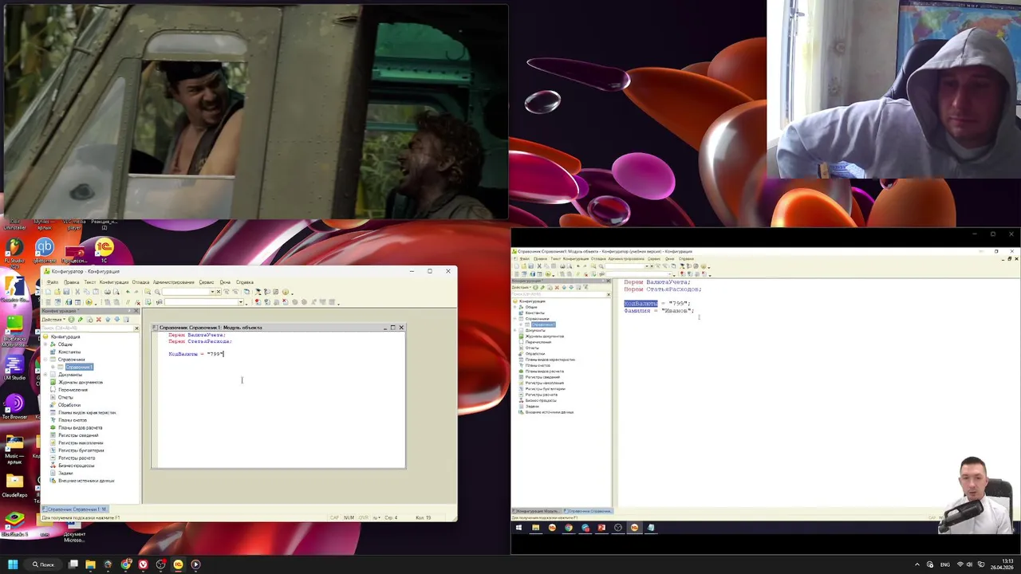
Task: Open Правка menu in front Конфигуратор window
Action: [72, 282]
